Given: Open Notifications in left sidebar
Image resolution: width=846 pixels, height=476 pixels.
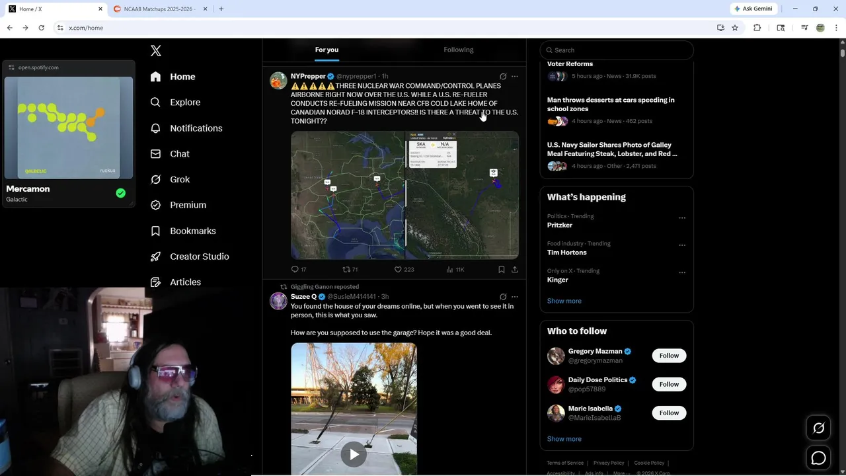Looking at the screenshot, I should tap(186, 128).
